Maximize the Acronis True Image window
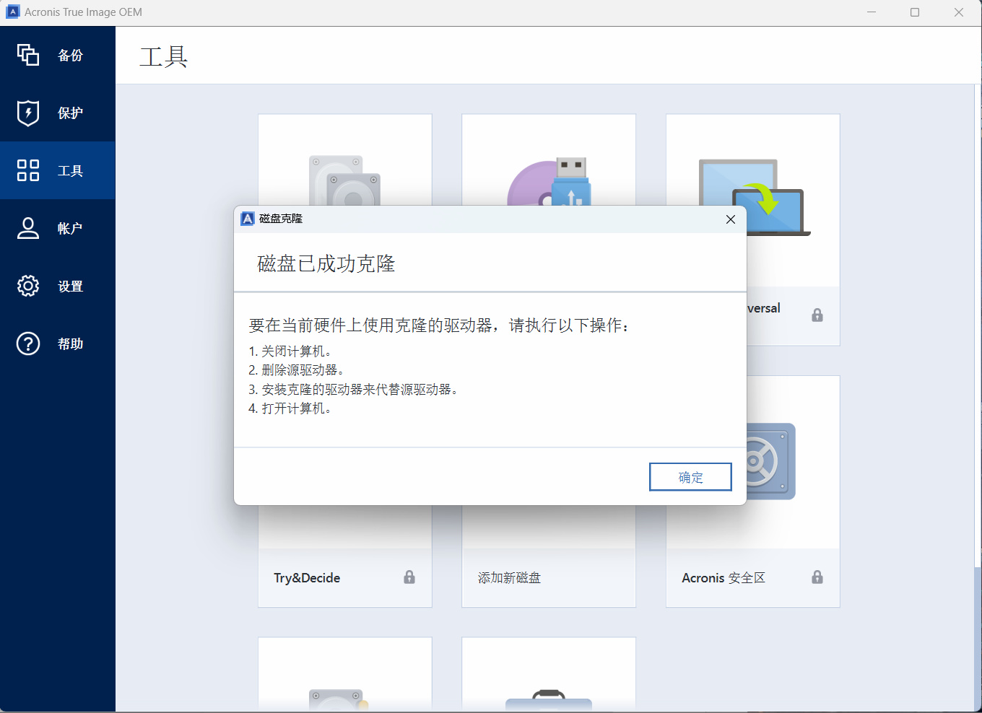This screenshot has width=982, height=713. [x=915, y=12]
